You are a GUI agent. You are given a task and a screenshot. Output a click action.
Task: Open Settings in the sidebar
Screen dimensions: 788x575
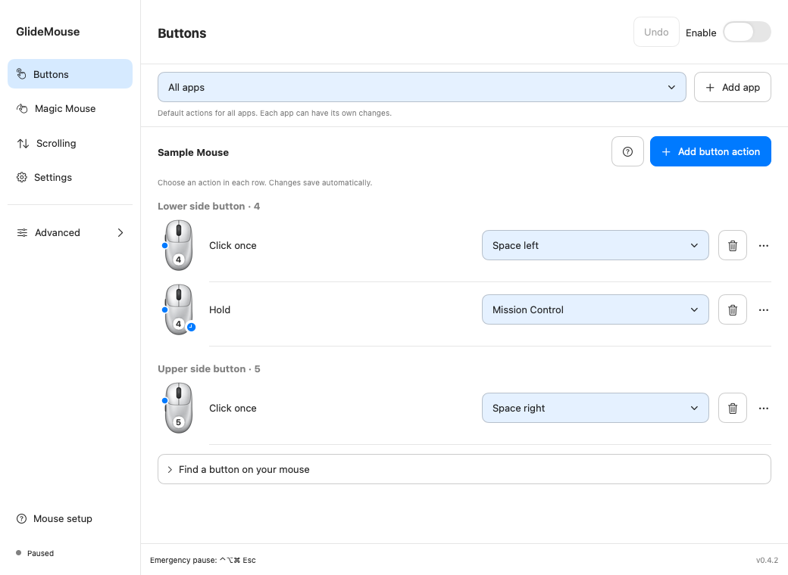click(70, 177)
